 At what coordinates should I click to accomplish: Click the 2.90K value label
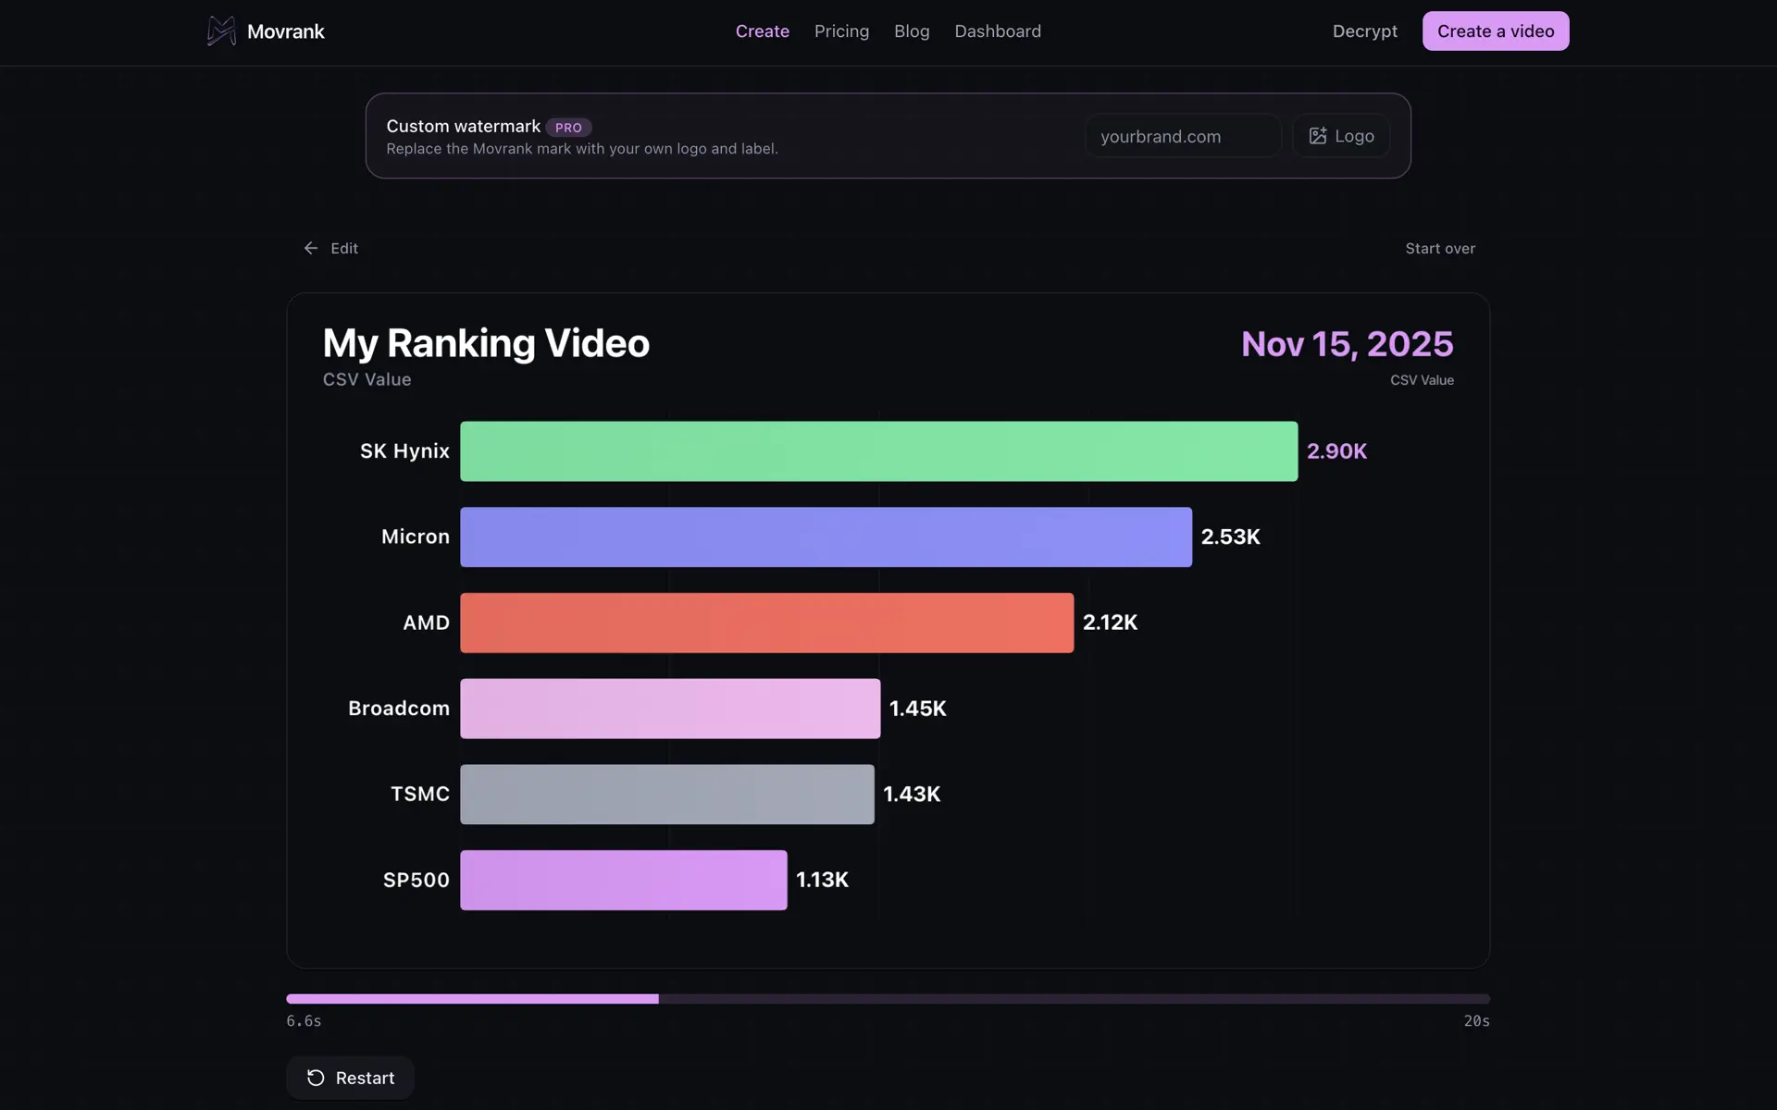pos(1336,451)
